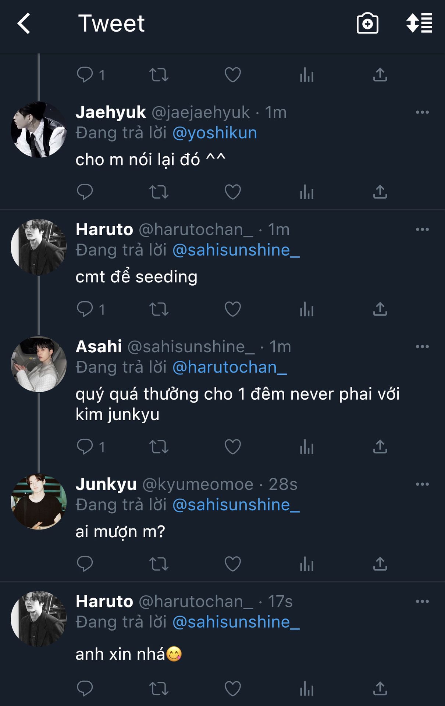The width and height of the screenshot is (445, 706).
Task: Open @harutochan_ mention in Asahi's reply
Action: coord(229,367)
